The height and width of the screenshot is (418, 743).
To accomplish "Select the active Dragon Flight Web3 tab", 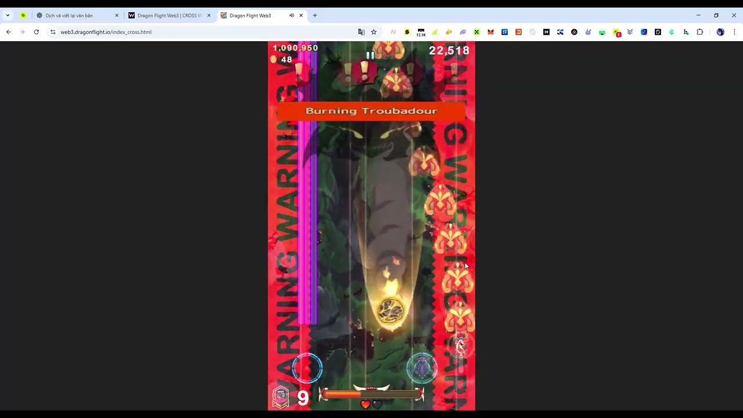I will 261,16.
